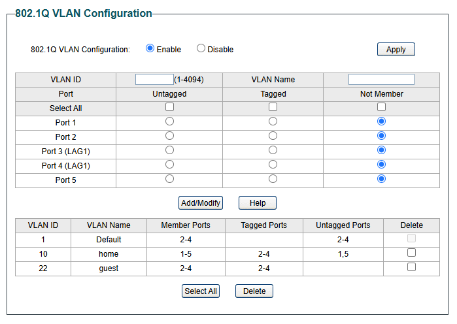Set Port 4 (LAG1) to Untagged
This screenshot has width=457, height=324.
tap(169, 165)
